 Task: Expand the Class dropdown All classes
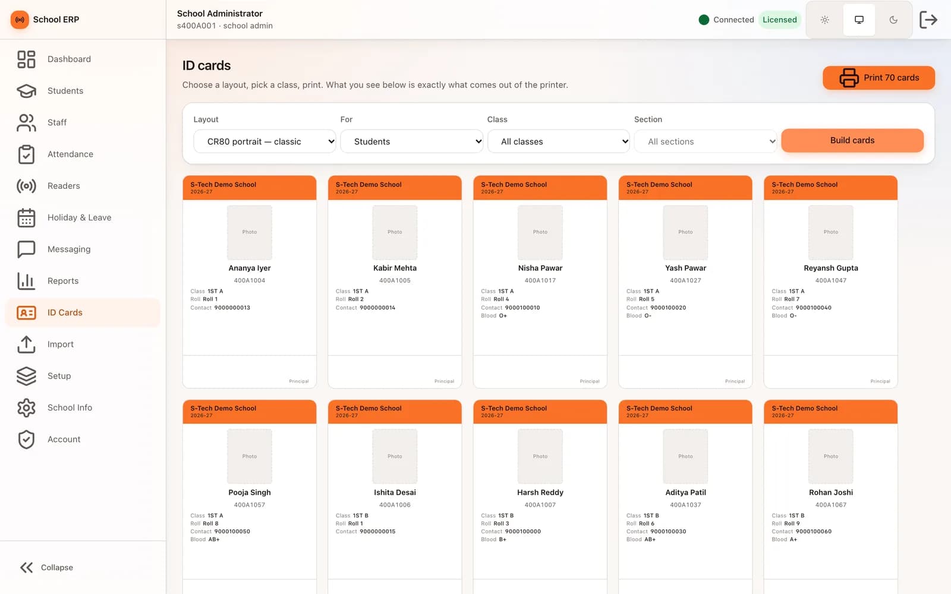pyautogui.click(x=558, y=141)
